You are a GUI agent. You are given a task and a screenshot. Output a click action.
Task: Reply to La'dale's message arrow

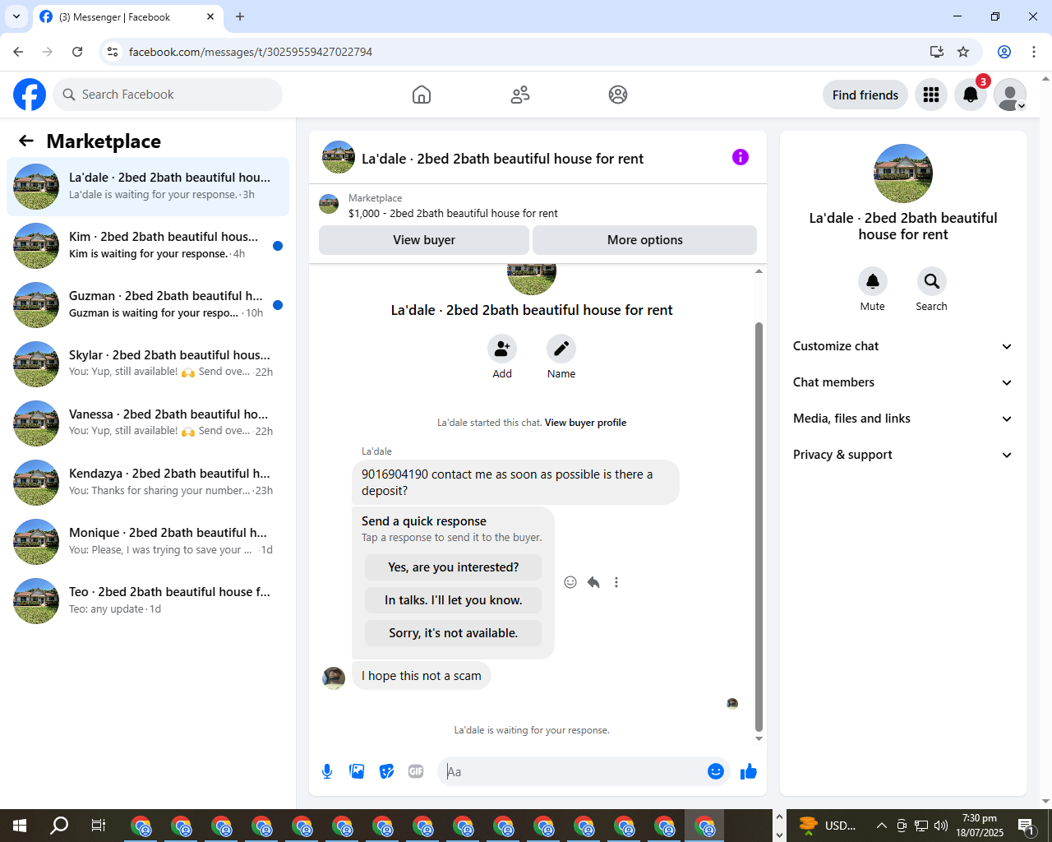tap(593, 582)
